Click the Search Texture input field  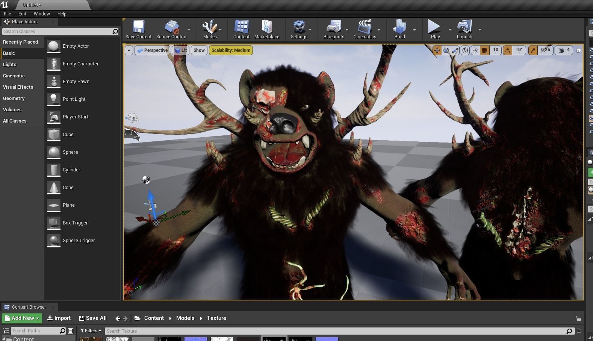(x=339, y=331)
